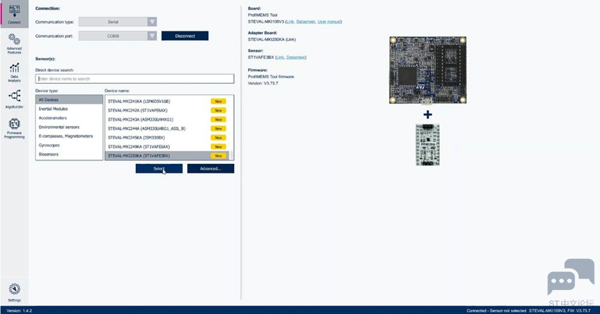Open AlgoBuilder from the sidebar
600x314 pixels.
[x=14, y=99]
